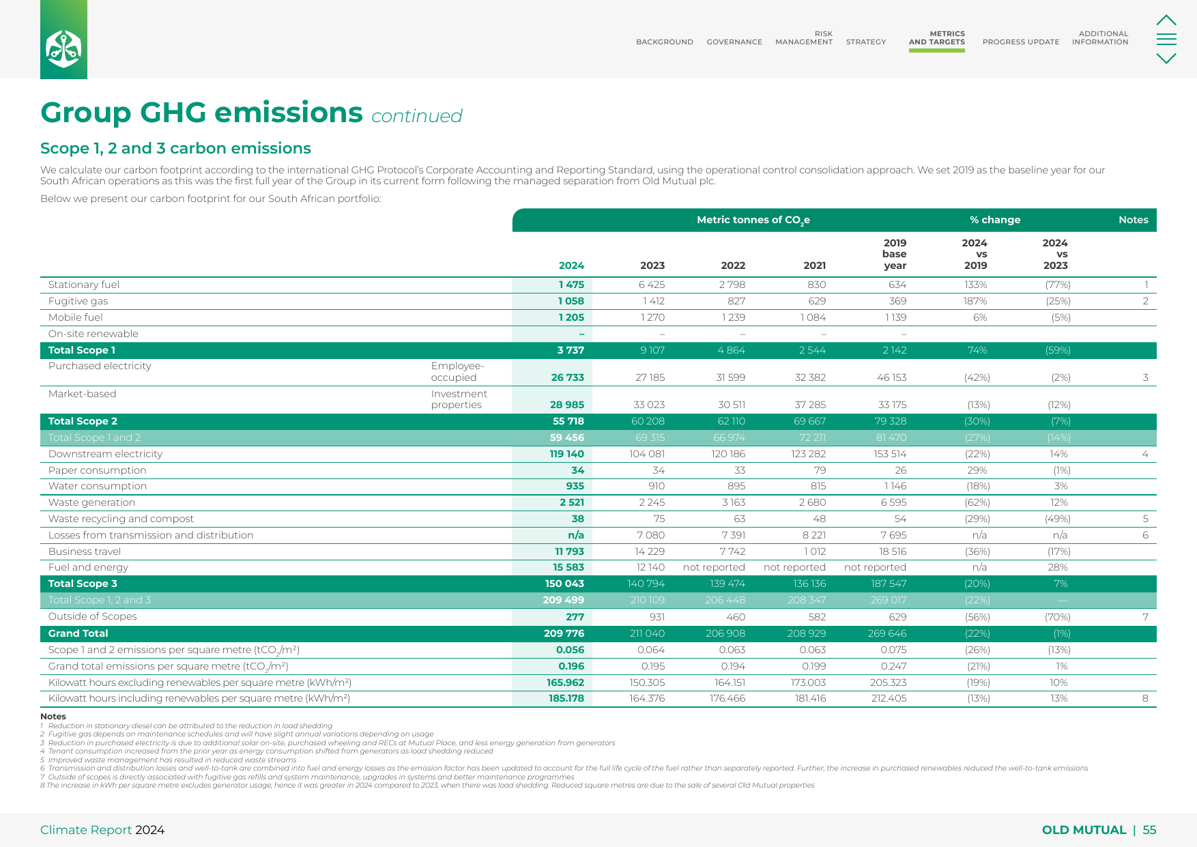Viewport: 1197px width, 847px height.
Task: Click the 'Business travel' row label
Action: tap(85, 551)
